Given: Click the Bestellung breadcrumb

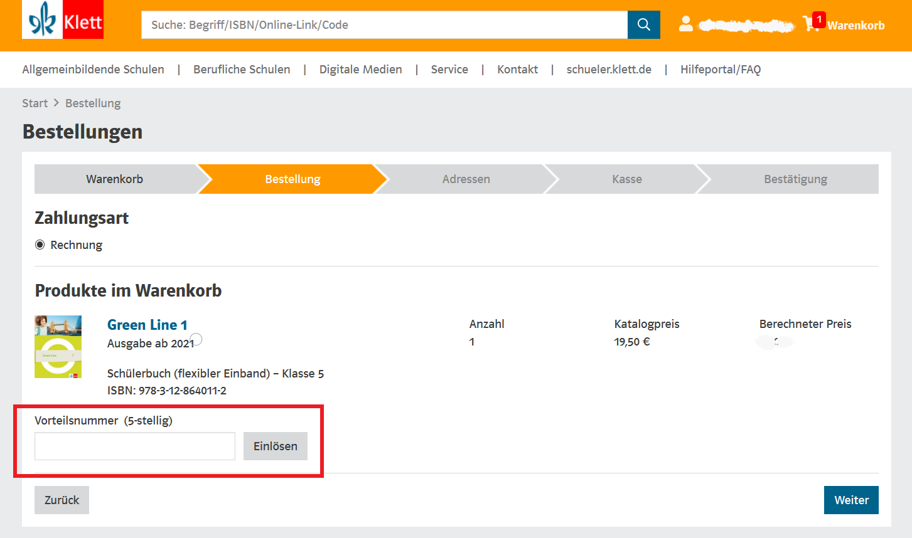Looking at the screenshot, I should coord(93,103).
